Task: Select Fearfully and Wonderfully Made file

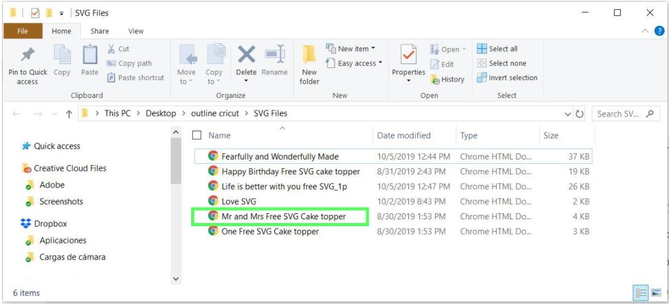Action: coord(393,157)
